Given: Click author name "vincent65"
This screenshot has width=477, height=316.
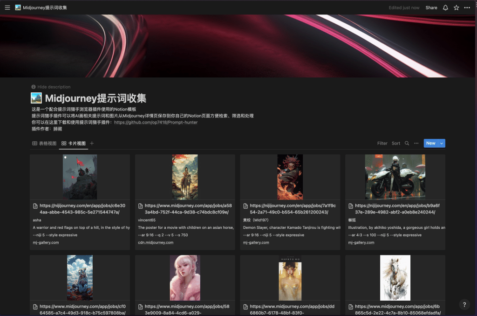Looking at the screenshot, I should point(147,220).
